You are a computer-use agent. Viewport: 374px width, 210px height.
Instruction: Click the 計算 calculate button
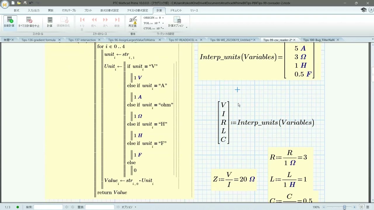point(50,22)
